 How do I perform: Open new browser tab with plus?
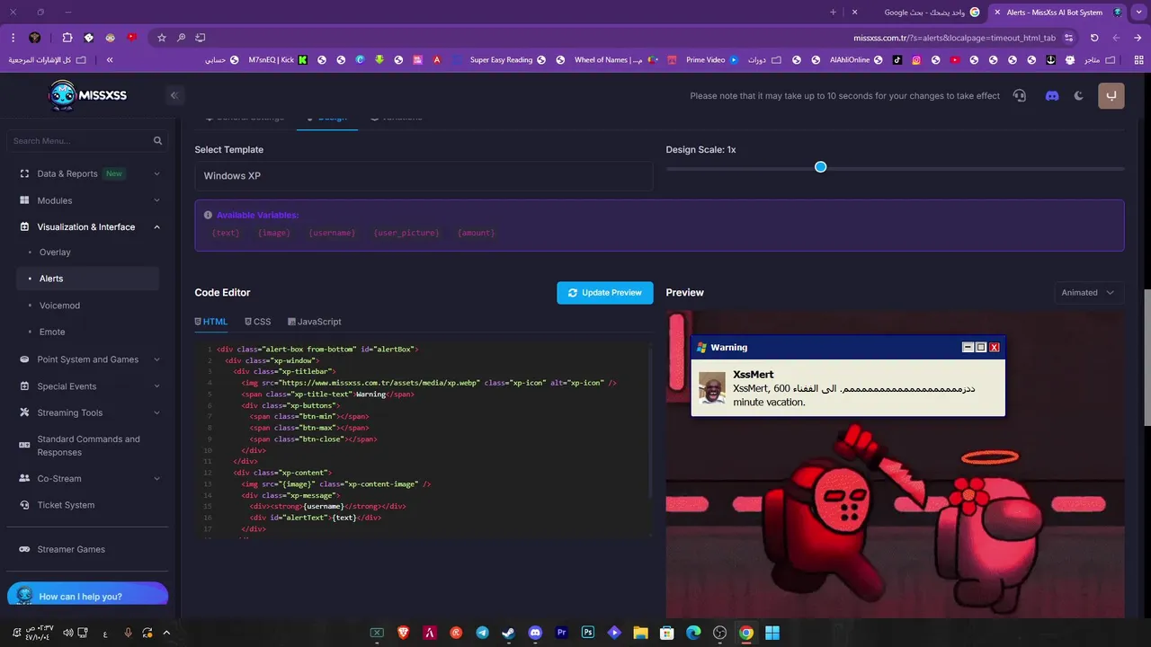pos(833,13)
